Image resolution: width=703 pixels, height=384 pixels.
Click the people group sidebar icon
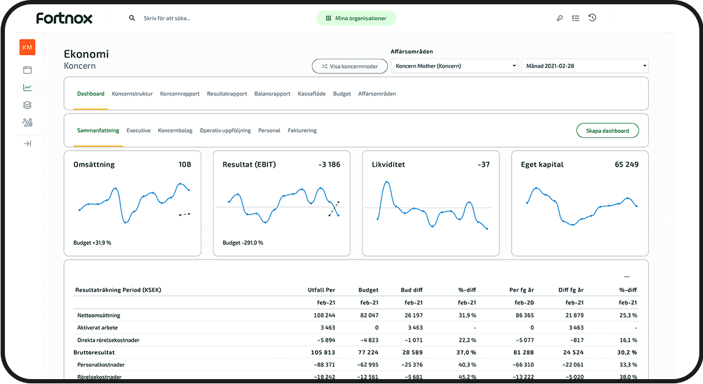click(x=27, y=122)
